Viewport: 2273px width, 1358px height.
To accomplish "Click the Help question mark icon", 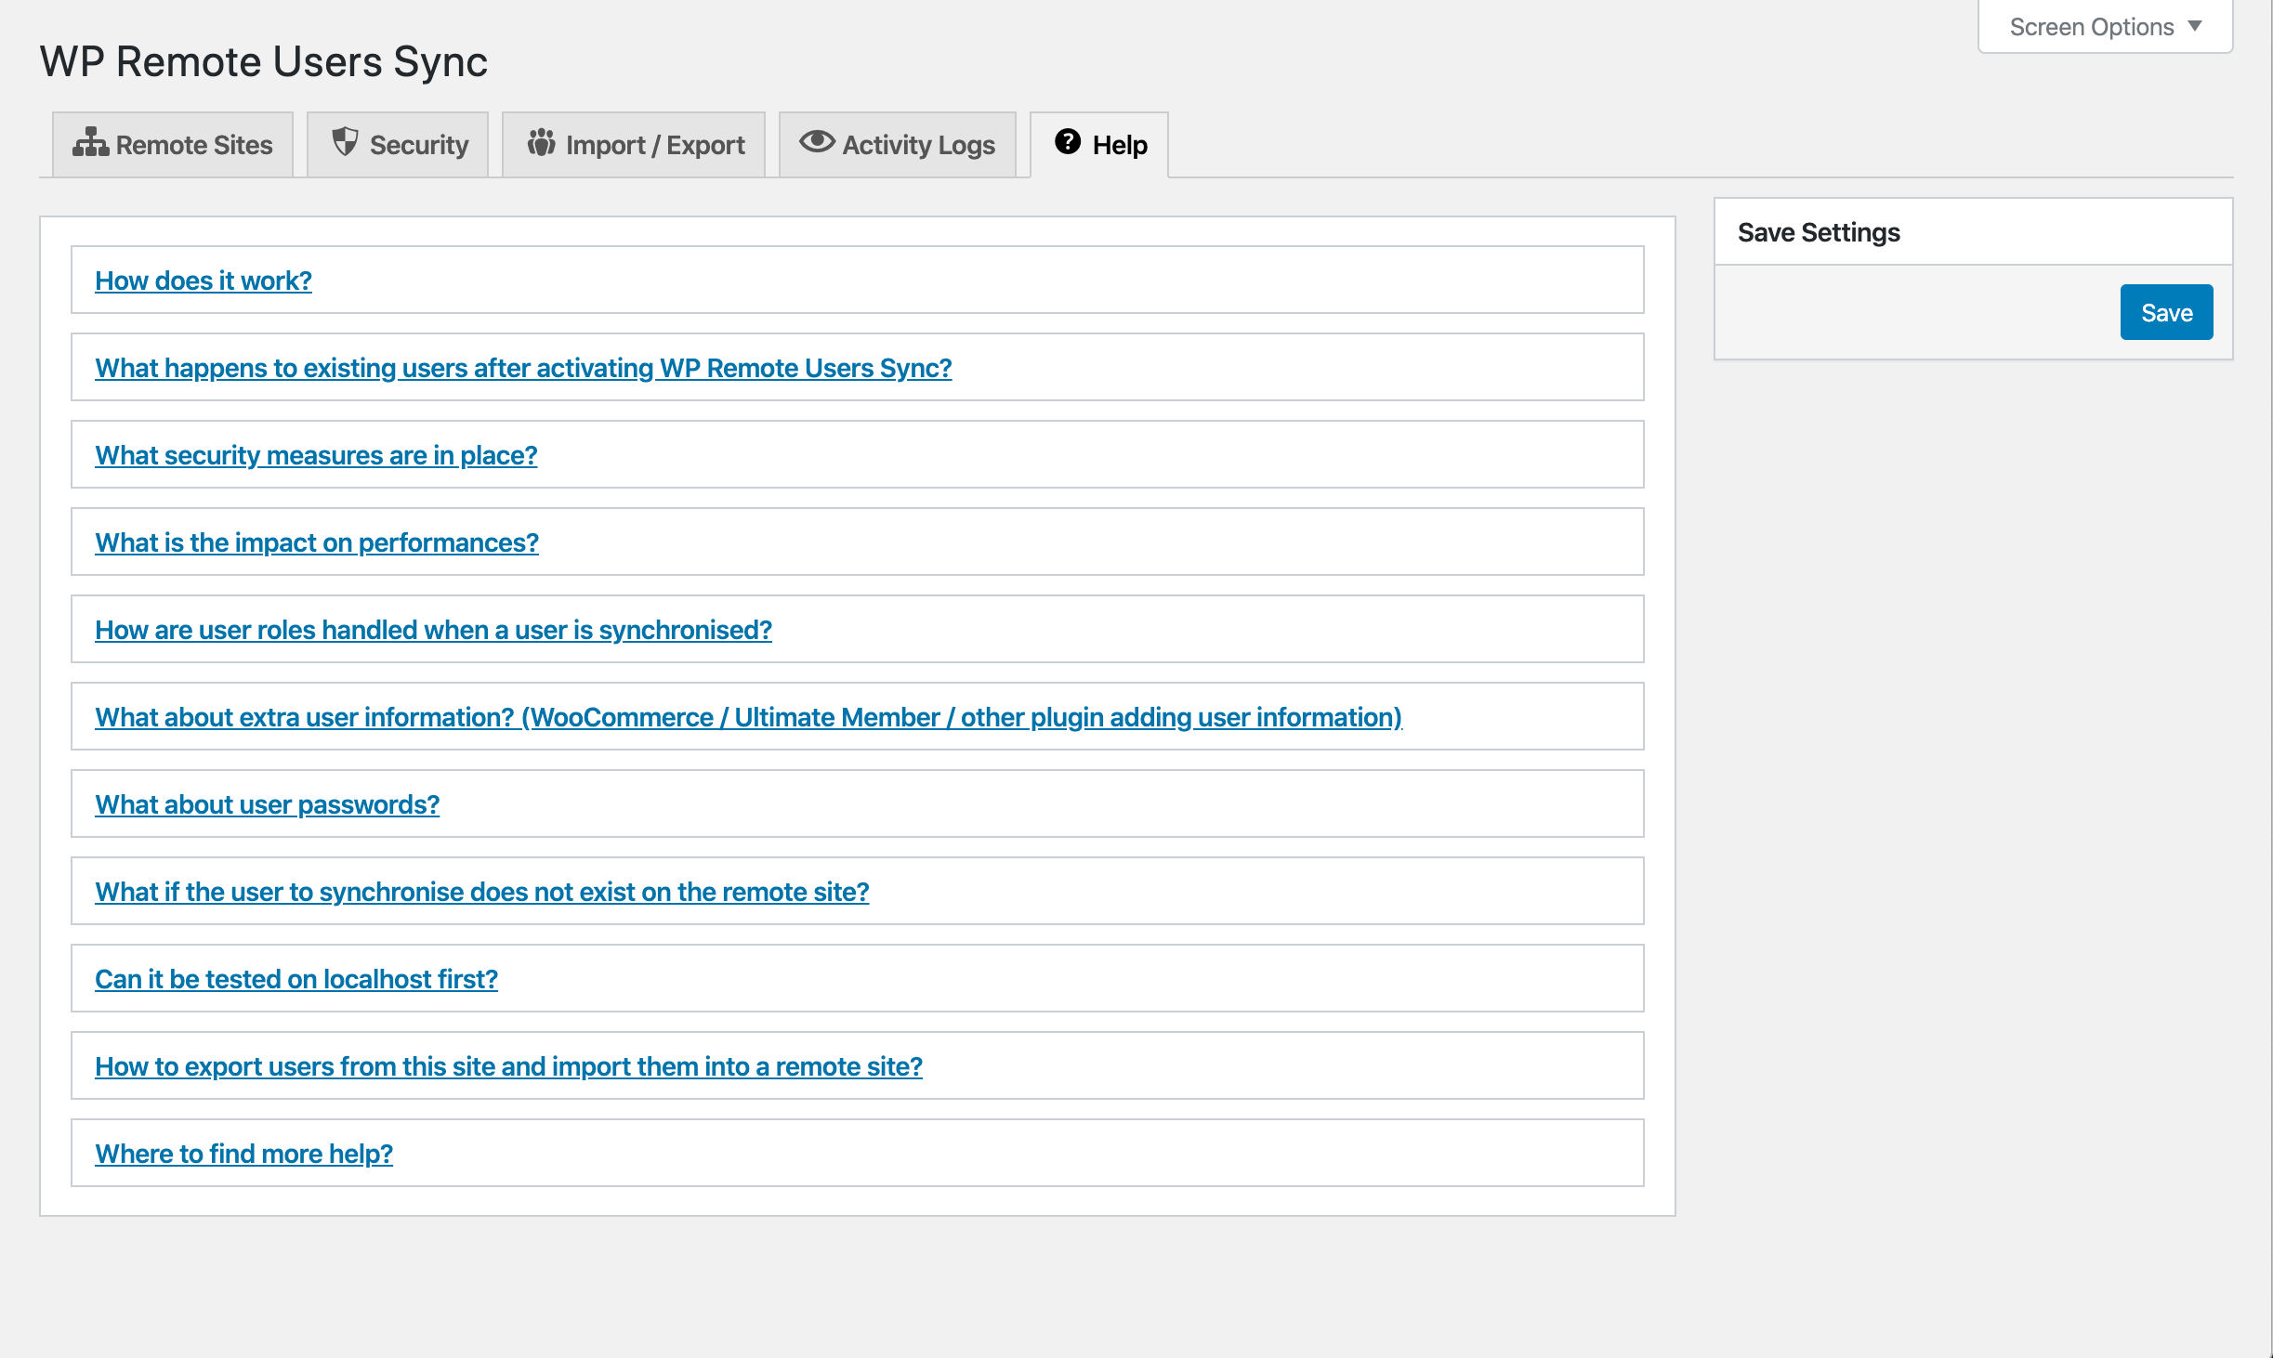I will tap(1069, 142).
